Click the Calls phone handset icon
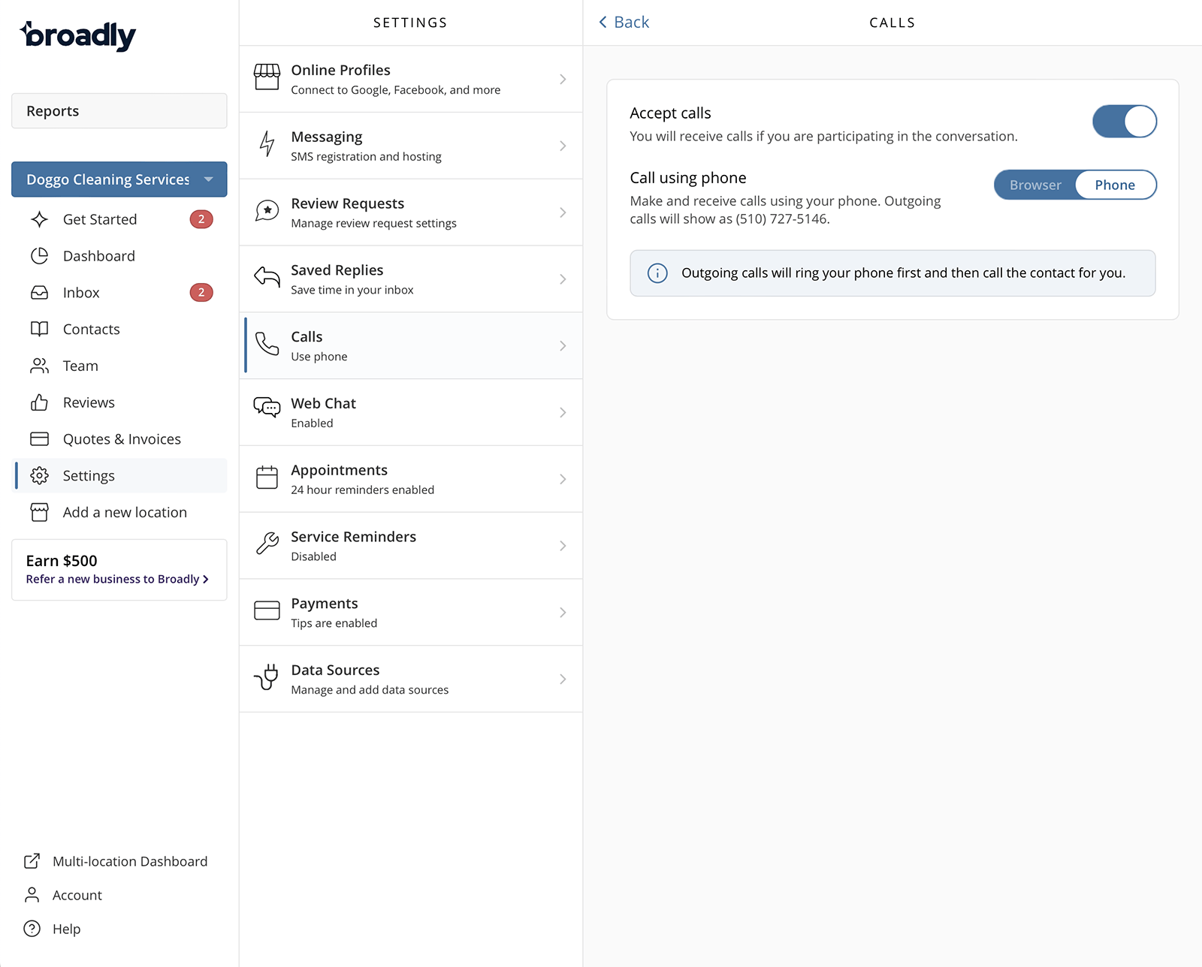This screenshot has width=1202, height=967. coord(267,344)
